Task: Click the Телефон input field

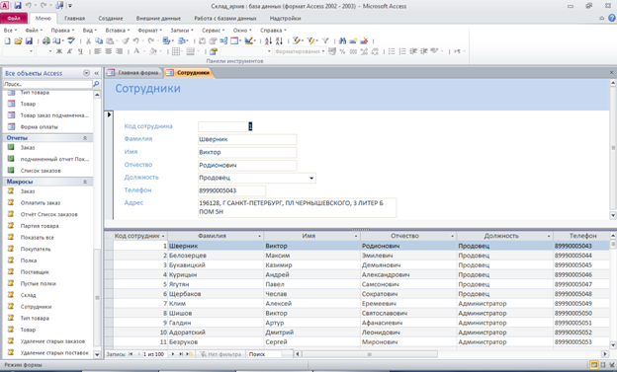Action: (x=231, y=190)
